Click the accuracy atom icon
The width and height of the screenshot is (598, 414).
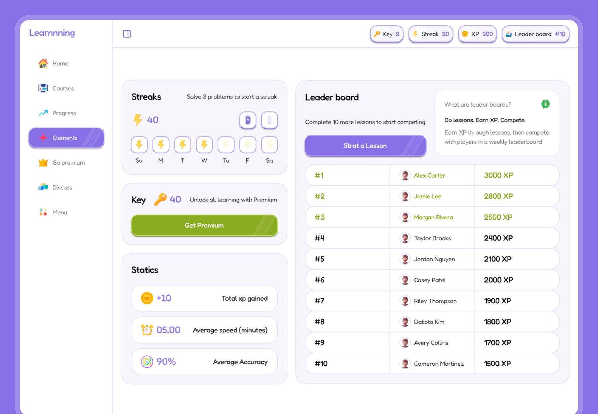click(147, 362)
